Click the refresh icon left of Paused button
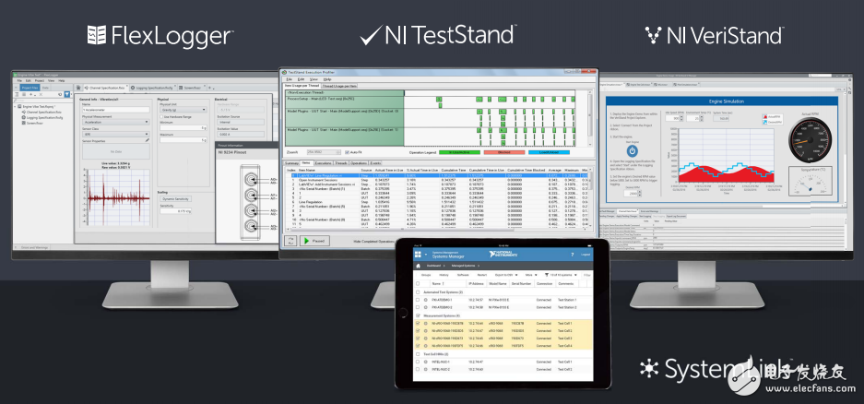The width and height of the screenshot is (864, 404). [x=290, y=240]
